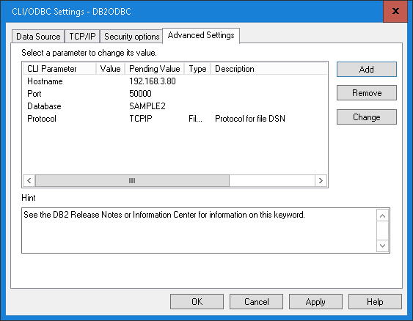
Task: Click the horizontal scrollbar thumb
Action: [x=132, y=181]
